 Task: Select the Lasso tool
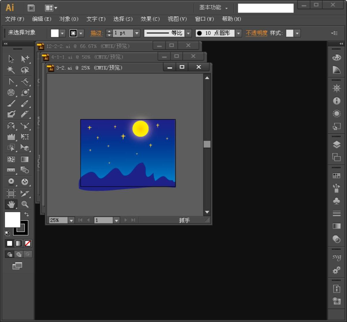25,70
